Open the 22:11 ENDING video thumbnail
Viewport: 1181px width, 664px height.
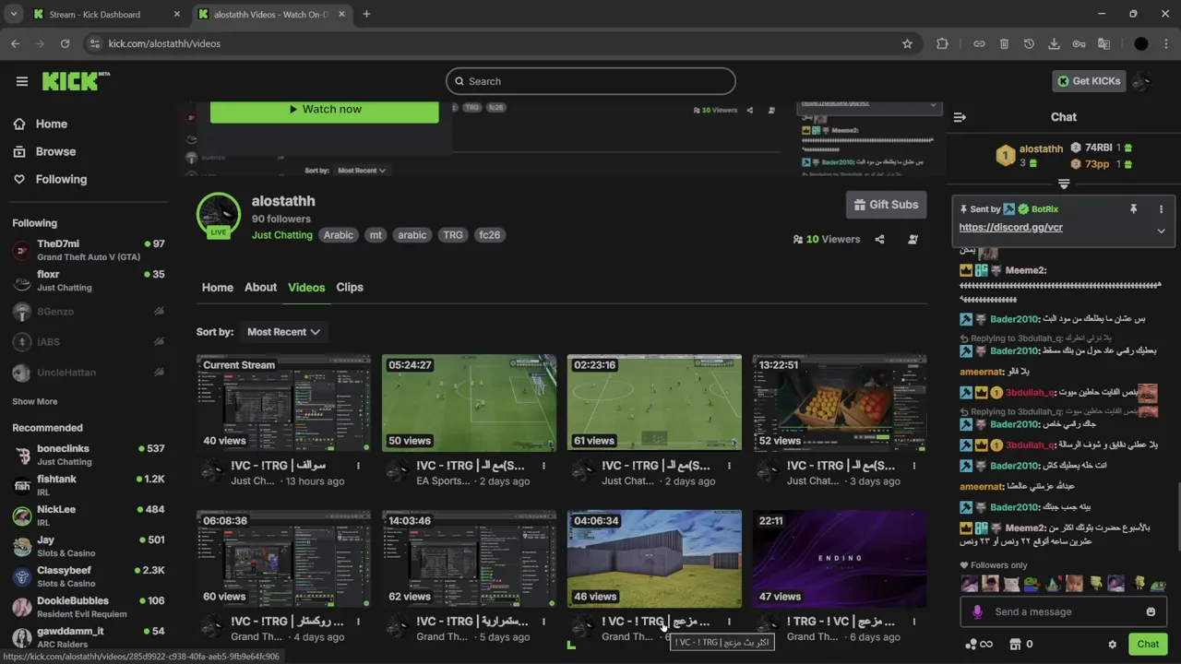click(x=840, y=559)
